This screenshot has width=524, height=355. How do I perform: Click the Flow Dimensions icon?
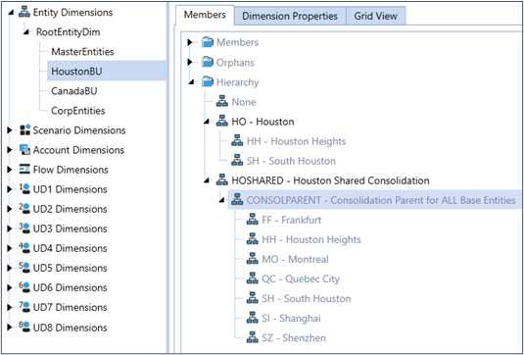pyautogui.click(x=25, y=170)
